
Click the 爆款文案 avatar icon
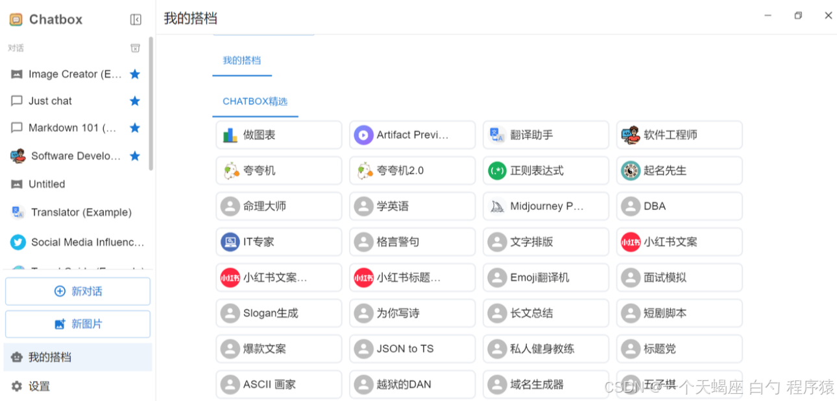pyautogui.click(x=230, y=349)
